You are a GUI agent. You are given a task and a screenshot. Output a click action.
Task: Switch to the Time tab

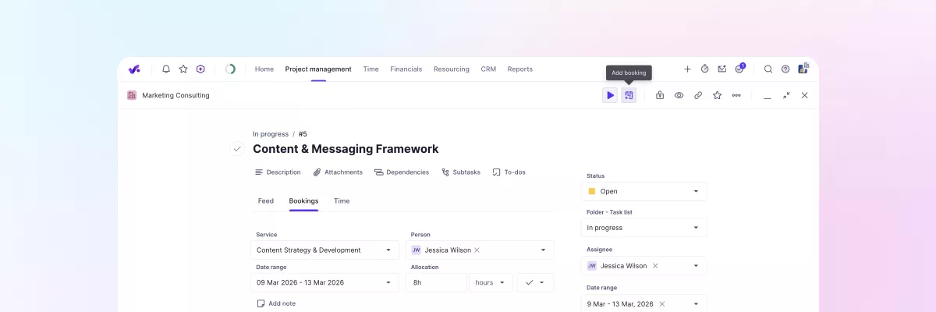coord(342,200)
